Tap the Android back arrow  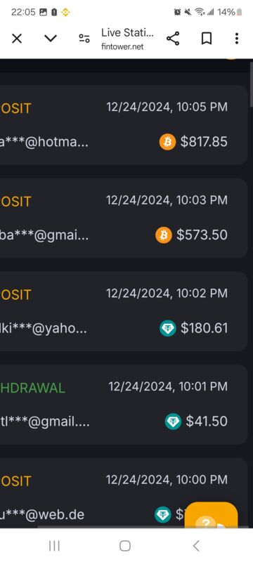195,546
